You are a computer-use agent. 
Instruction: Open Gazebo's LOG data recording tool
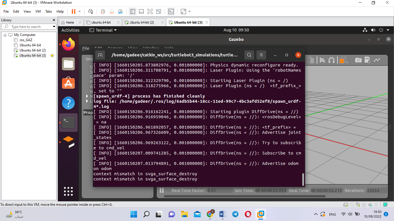[368, 60]
